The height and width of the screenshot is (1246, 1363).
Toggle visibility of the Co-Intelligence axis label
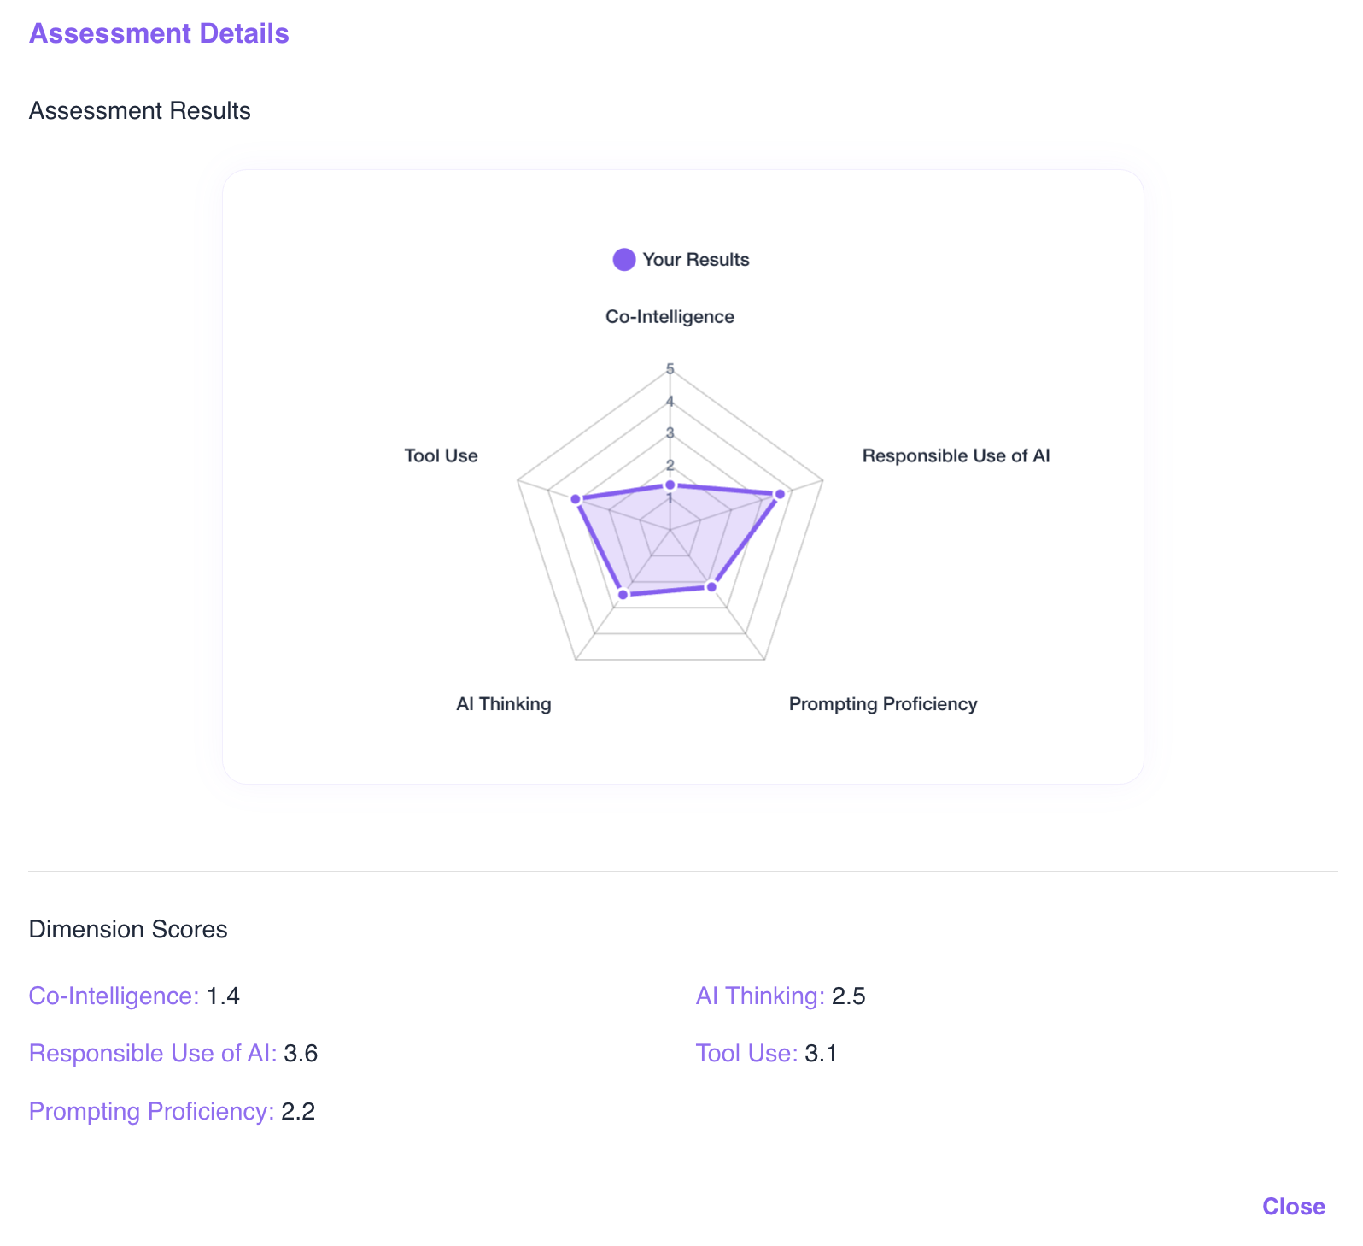point(669,315)
